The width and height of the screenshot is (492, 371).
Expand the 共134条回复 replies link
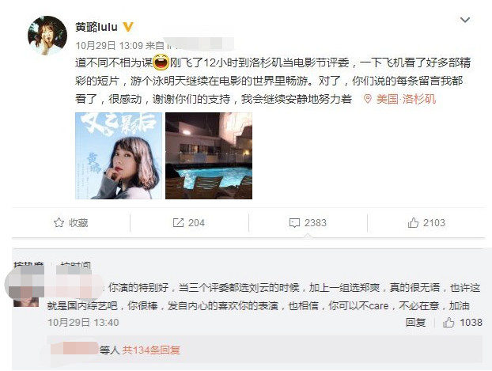(151, 350)
